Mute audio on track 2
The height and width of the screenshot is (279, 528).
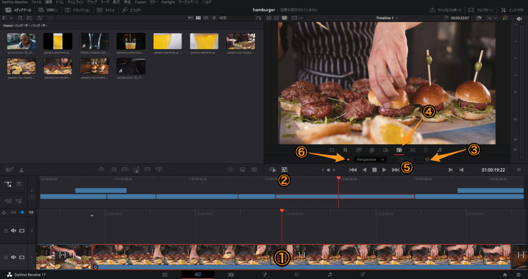pyautogui.click(x=14, y=231)
